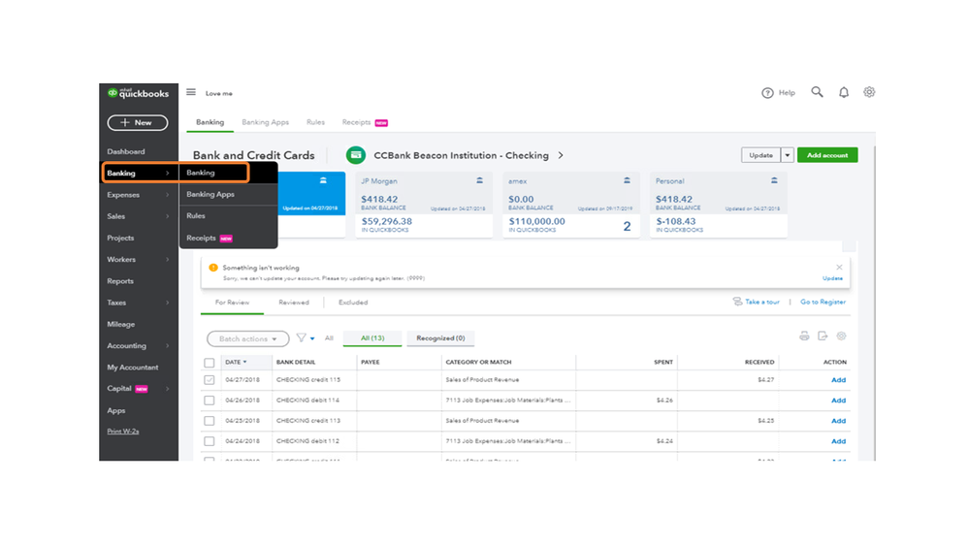The height and width of the screenshot is (545, 969).
Task: Open the Print W-2s link
Action: [x=123, y=432]
